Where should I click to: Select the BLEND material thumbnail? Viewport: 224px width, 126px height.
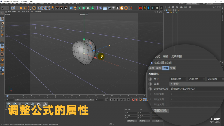coord(32,104)
